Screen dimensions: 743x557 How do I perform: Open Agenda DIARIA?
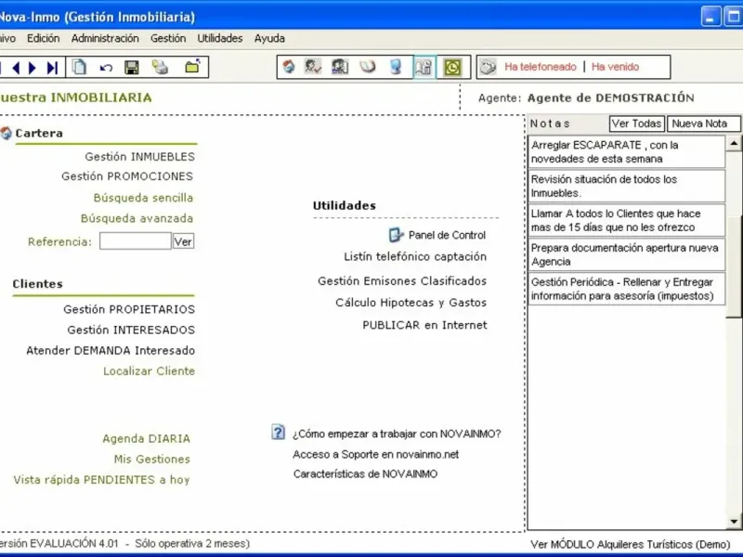tap(146, 438)
